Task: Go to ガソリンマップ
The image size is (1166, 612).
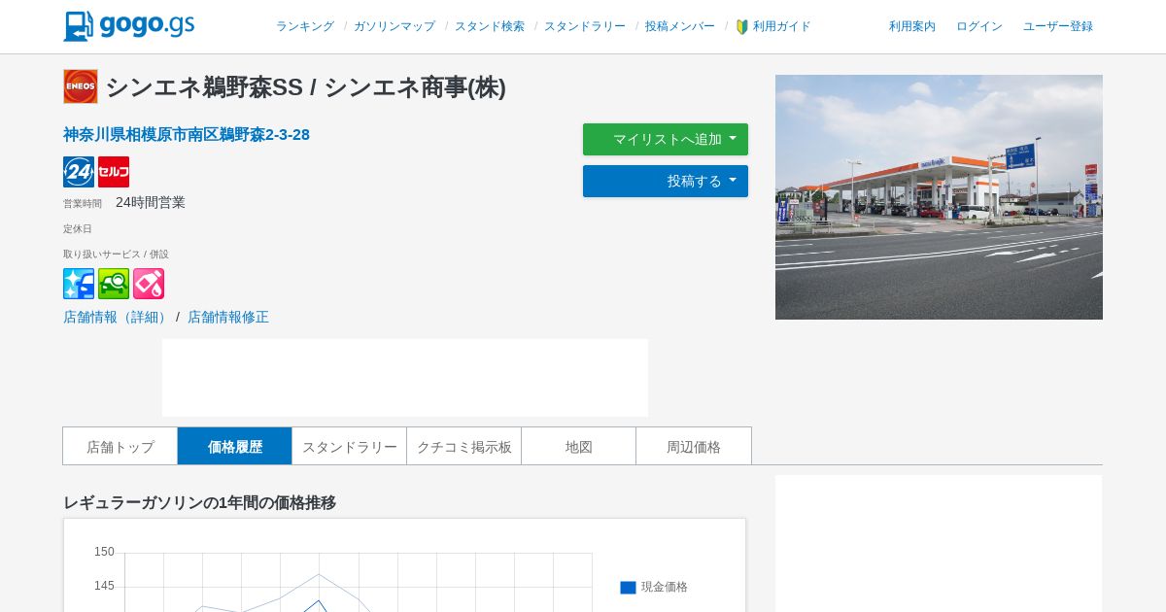Action: tap(394, 26)
